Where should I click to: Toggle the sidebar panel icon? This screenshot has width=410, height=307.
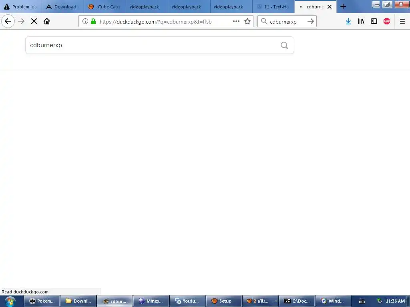374,22
